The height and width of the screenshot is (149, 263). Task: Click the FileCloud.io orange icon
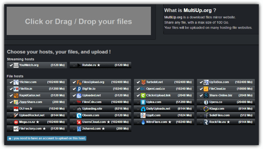coord(206,89)
